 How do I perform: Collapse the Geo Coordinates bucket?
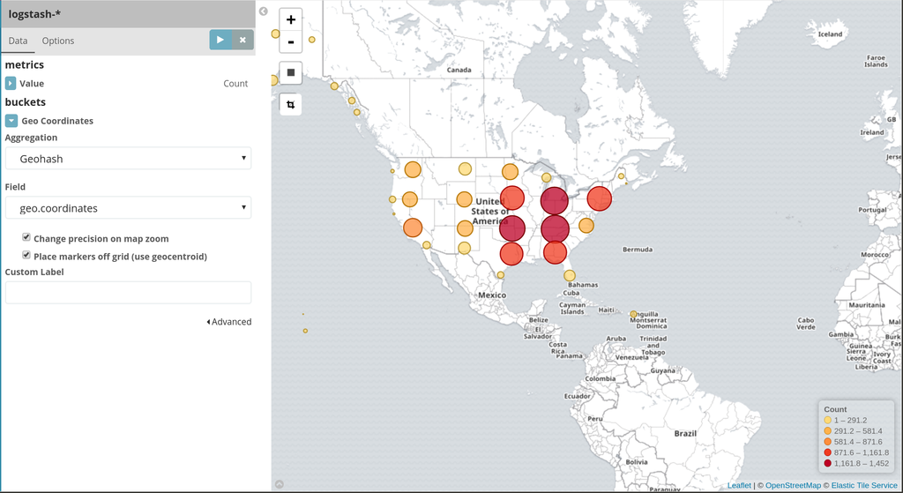(x=11, y=121)
